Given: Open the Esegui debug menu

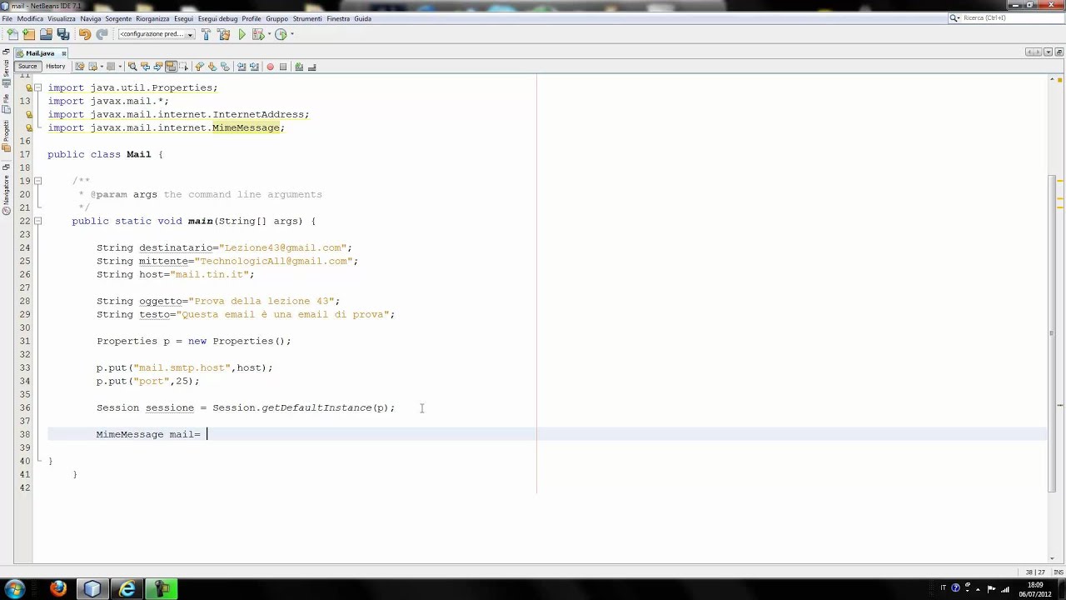Looking at the screenshot, I should (217, 18).
